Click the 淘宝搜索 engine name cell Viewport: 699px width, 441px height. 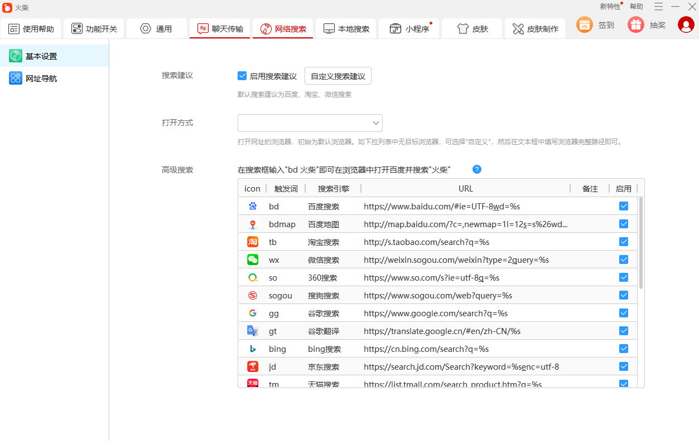click(324, 242)
